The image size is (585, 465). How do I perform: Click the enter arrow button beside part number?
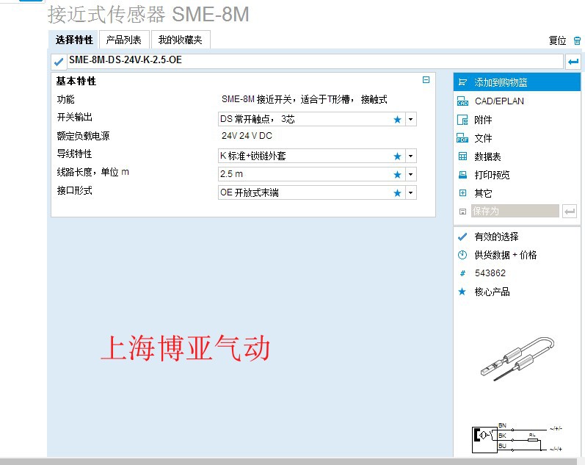(573, 62)
